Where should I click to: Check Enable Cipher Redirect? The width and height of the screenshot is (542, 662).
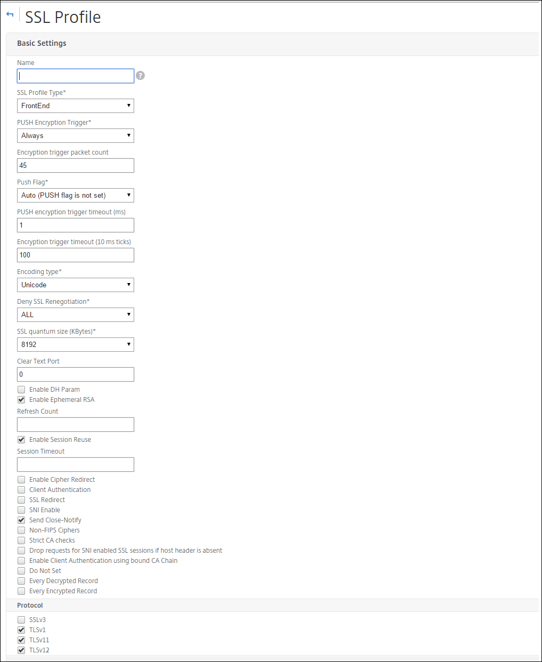[21, 480]
